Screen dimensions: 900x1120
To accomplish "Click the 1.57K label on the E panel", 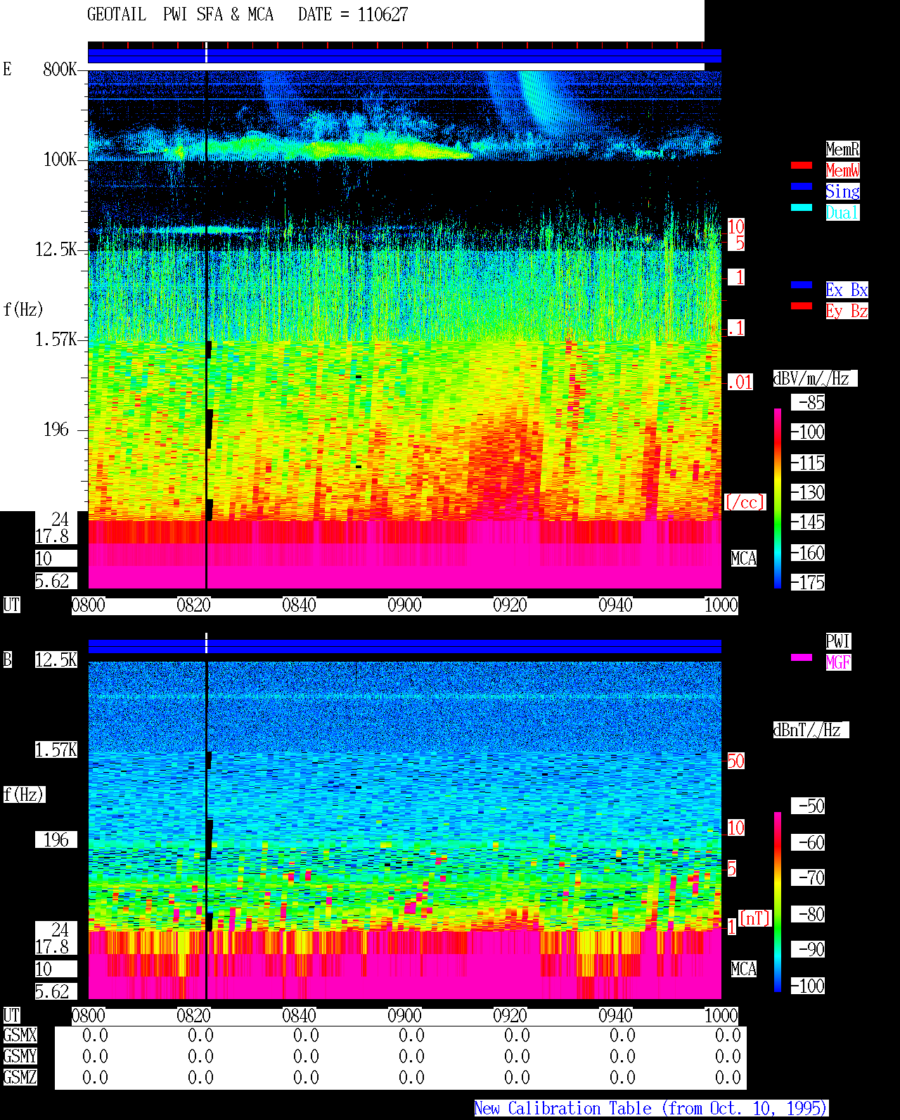I will (x=56, y=339).
